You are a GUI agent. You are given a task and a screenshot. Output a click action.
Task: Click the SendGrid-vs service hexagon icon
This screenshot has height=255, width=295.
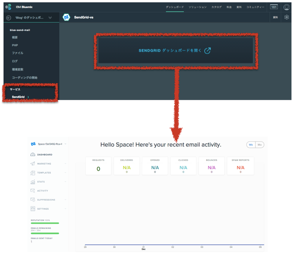coord(66,18)
